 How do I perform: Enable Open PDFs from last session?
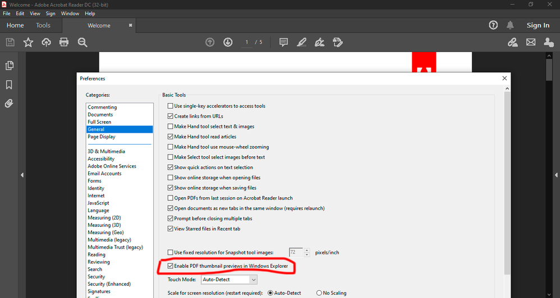pos(171,198)
